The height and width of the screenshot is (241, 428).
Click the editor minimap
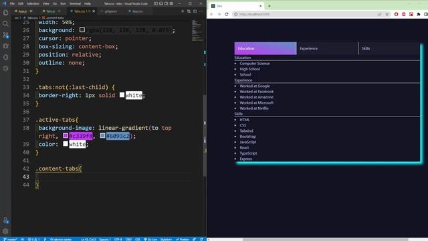click(x=197, y=30)
